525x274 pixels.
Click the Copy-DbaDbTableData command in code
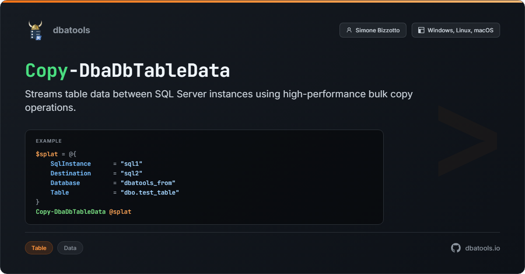(x=70, y=212)
